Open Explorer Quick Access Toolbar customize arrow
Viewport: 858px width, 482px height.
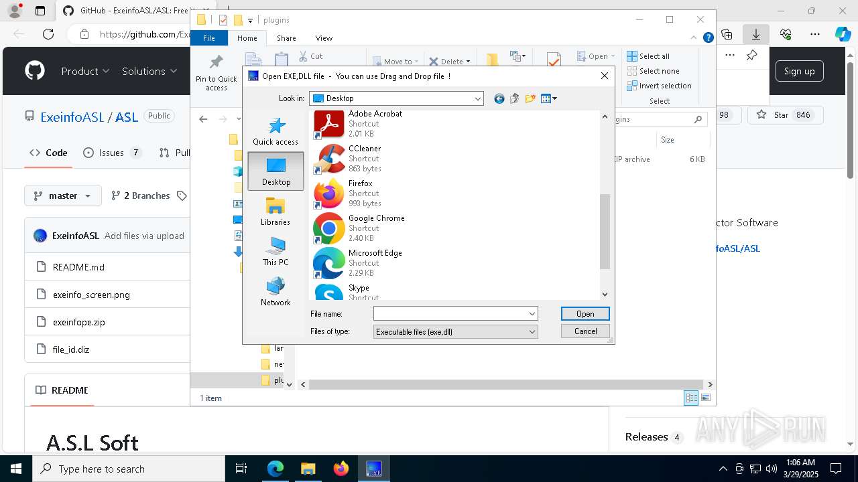coord(250,20)
